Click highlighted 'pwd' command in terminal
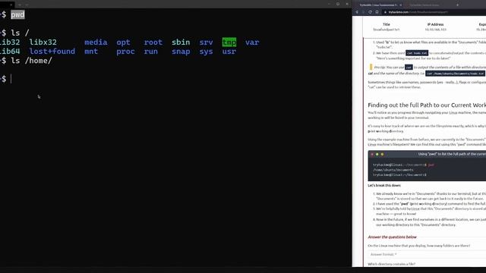 [x=17, y=14]
